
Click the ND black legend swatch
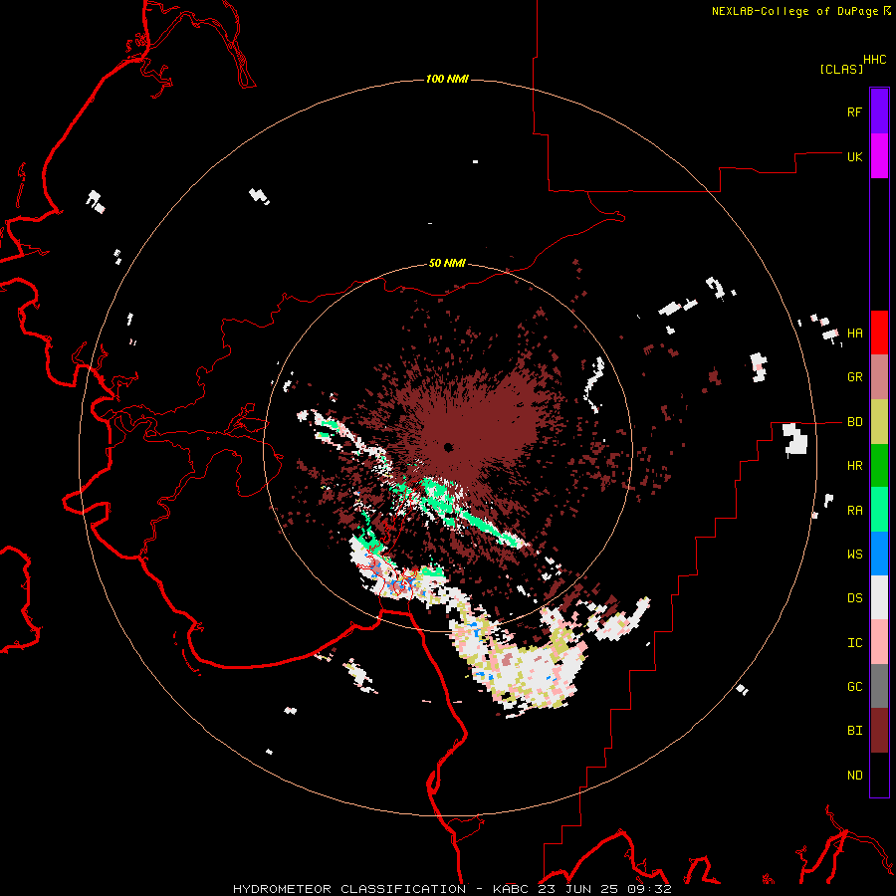pyautogui.click(x=879, y=775)
